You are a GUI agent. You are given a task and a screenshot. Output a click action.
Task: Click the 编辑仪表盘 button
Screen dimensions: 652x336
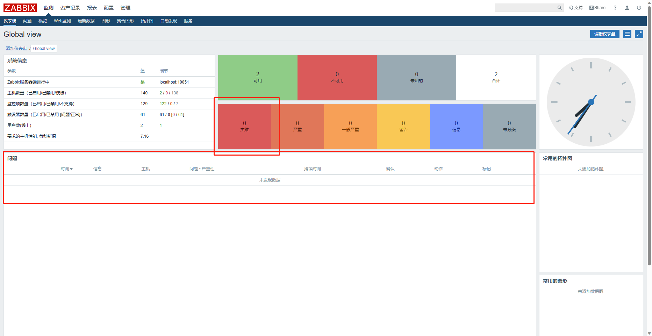(605, 34)
